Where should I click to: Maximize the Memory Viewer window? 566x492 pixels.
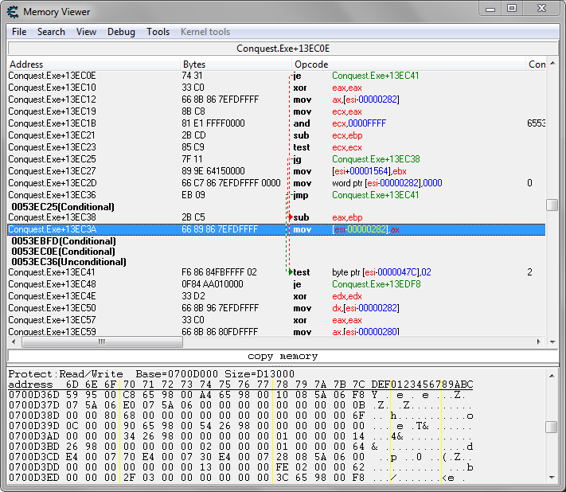point(511,9)
